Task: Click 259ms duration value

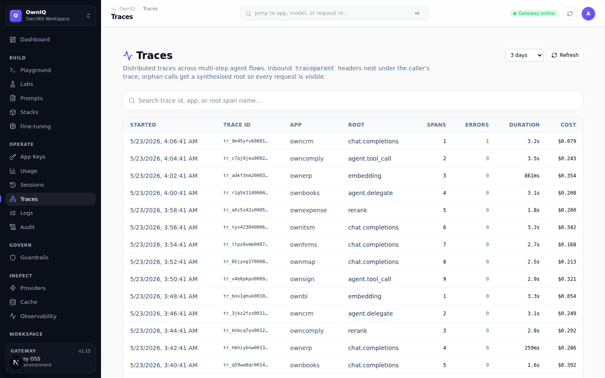Action: tap(532, 348)
